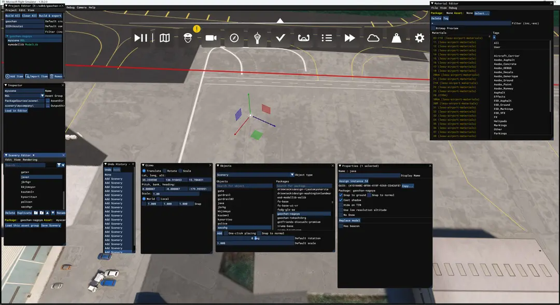560x305 pixels.
Task: Move item up with the up arrow
Action: point(47,213)
